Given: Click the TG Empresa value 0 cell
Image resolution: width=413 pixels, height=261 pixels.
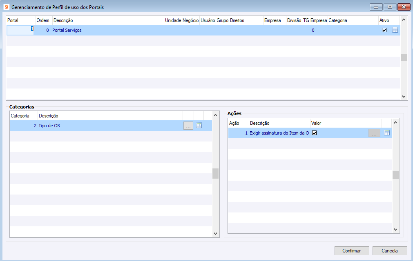Looking at the screenshot, I should [315, 30].
